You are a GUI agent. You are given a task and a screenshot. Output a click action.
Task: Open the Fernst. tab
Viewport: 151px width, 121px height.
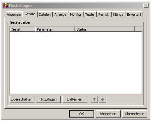(104, 14)
